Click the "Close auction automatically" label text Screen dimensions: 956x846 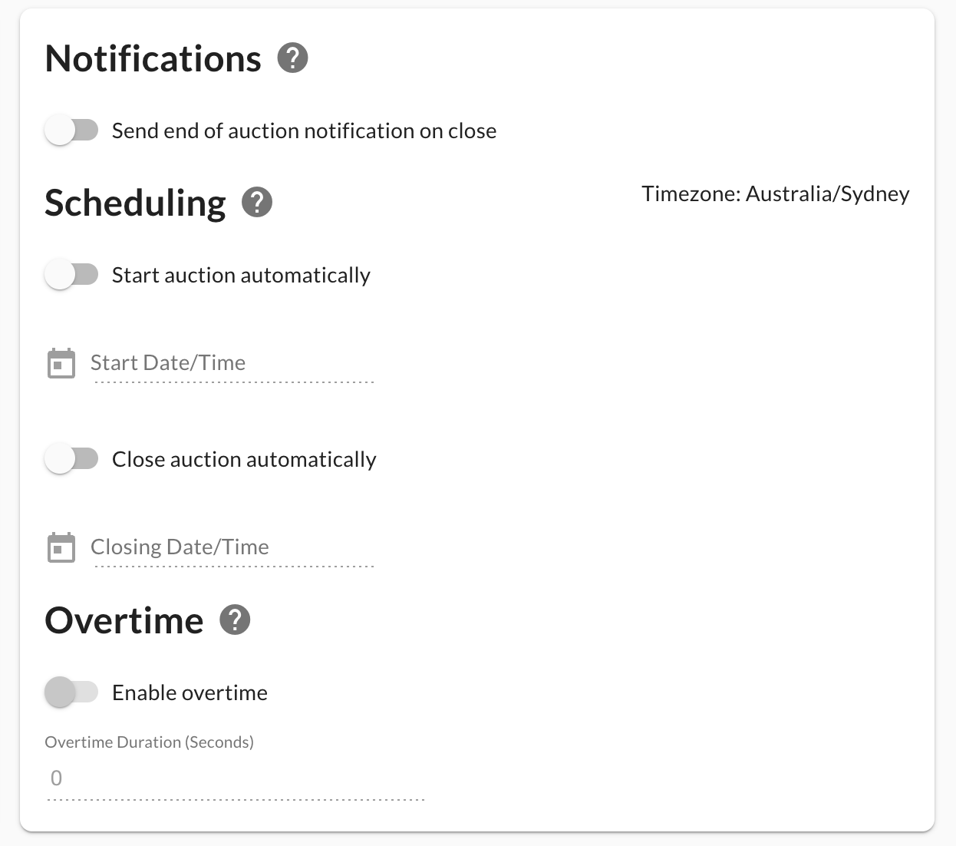point(244,460)
